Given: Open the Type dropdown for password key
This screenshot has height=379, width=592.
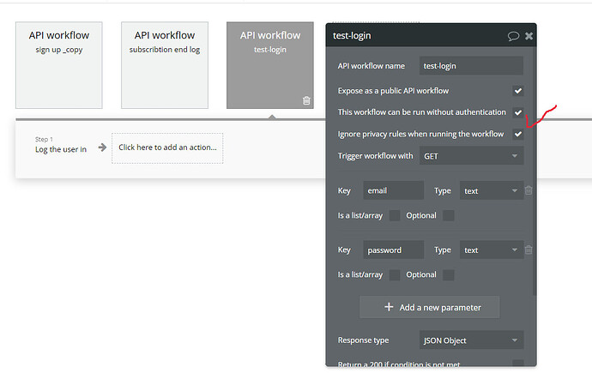Looking at the screenshot, I should tap(492, 250).
